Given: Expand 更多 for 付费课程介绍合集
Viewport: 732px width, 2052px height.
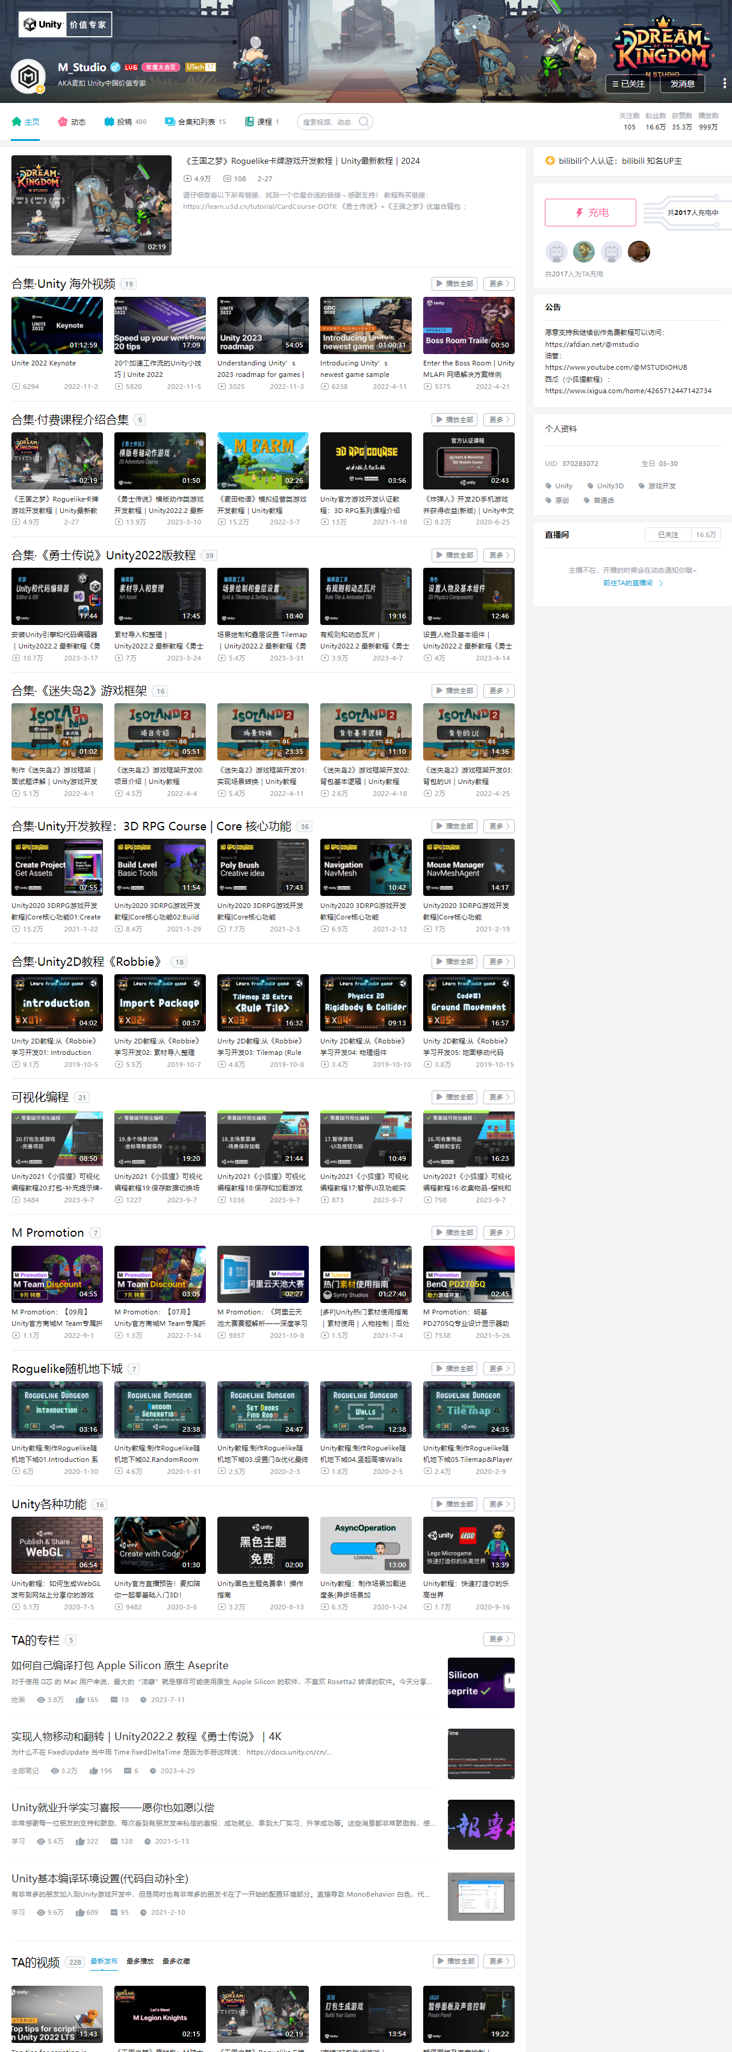Looking at the screenshot, I should (498, 419).
